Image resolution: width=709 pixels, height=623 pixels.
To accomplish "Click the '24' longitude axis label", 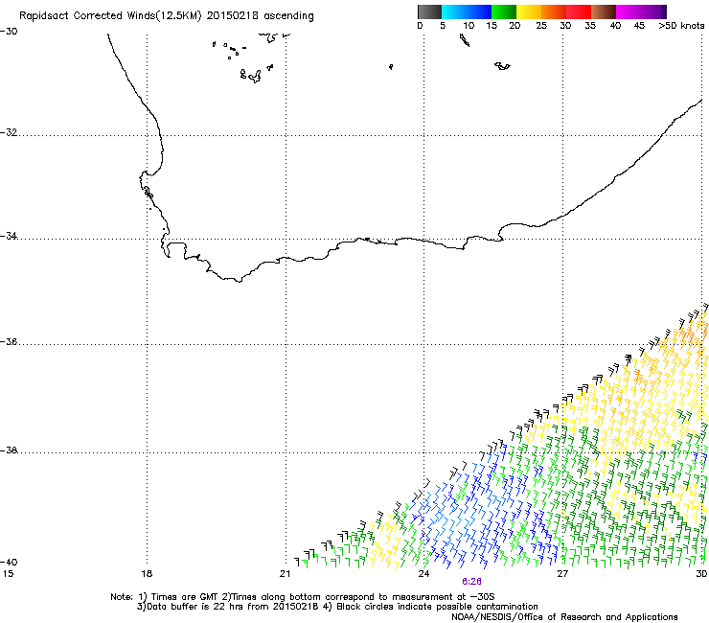I will tap(423, 574).
